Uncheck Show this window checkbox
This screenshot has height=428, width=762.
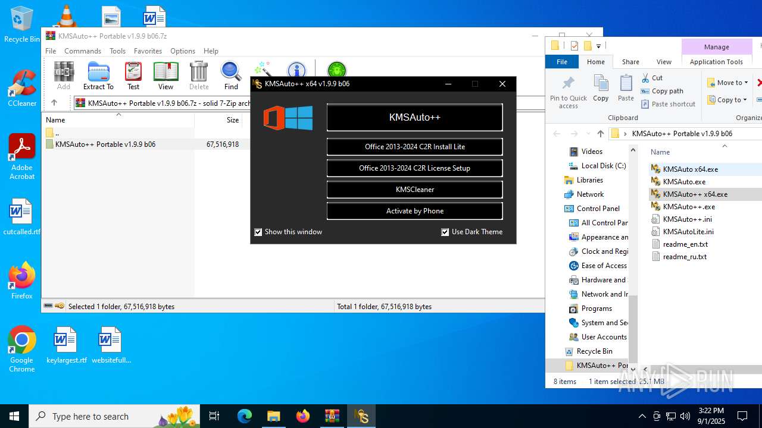coord(258,232)
